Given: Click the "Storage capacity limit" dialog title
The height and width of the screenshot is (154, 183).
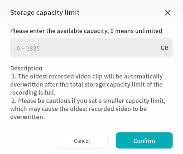Looking at the screenshot, I should (45, 13).
